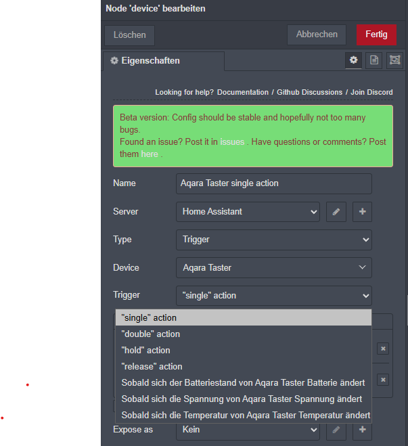Open the Expose as dropdown

247,430
